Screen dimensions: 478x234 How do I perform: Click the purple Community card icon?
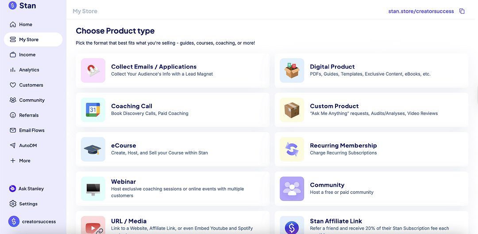point(292,189)
